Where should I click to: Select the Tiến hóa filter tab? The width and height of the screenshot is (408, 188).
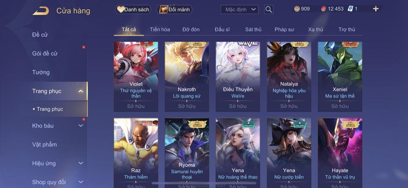[160, 30]
